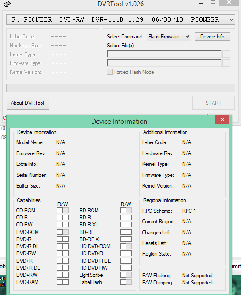
Task: Toggle HD DVD-ROM read checkbox
Action: tap(123, 246)
